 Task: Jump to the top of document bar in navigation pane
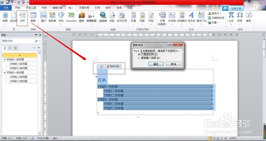click(20, 55)
